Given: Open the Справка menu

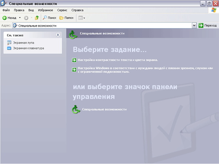Looking at the screenshot, I should (77, 10).
